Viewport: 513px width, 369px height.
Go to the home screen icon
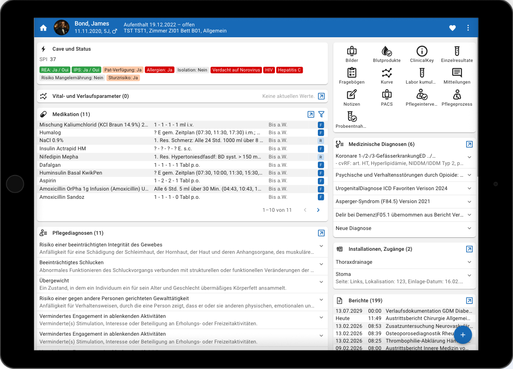click(43, 28)
